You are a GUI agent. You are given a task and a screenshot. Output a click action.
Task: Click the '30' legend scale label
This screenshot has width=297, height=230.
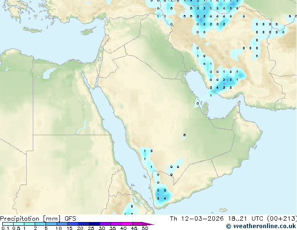click(x=102, y=228)
